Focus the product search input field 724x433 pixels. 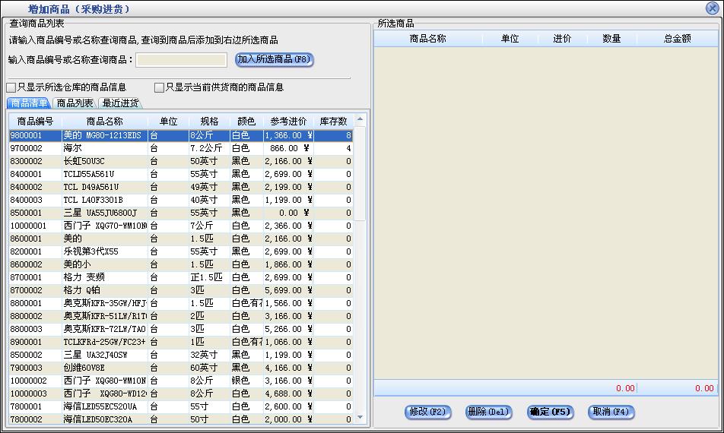pos(181,60)
